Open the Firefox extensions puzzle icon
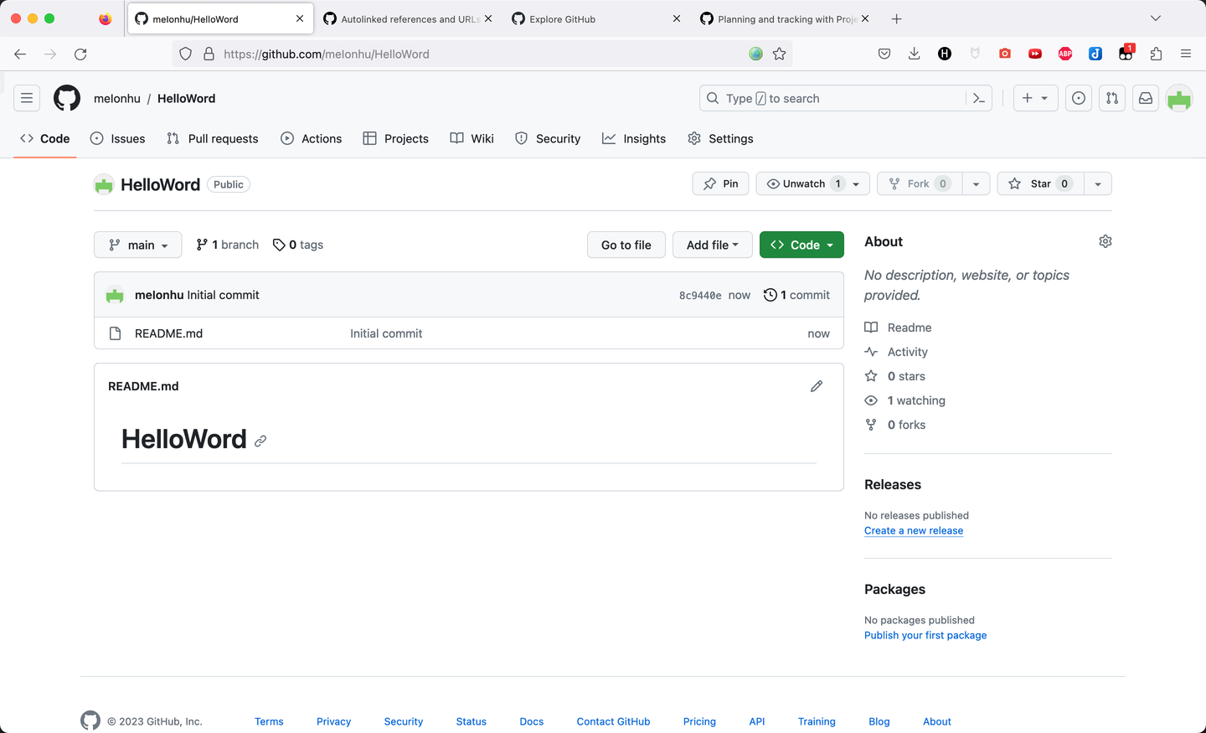The width and height of the screenshot is (1206, 733). point(1156,54)
